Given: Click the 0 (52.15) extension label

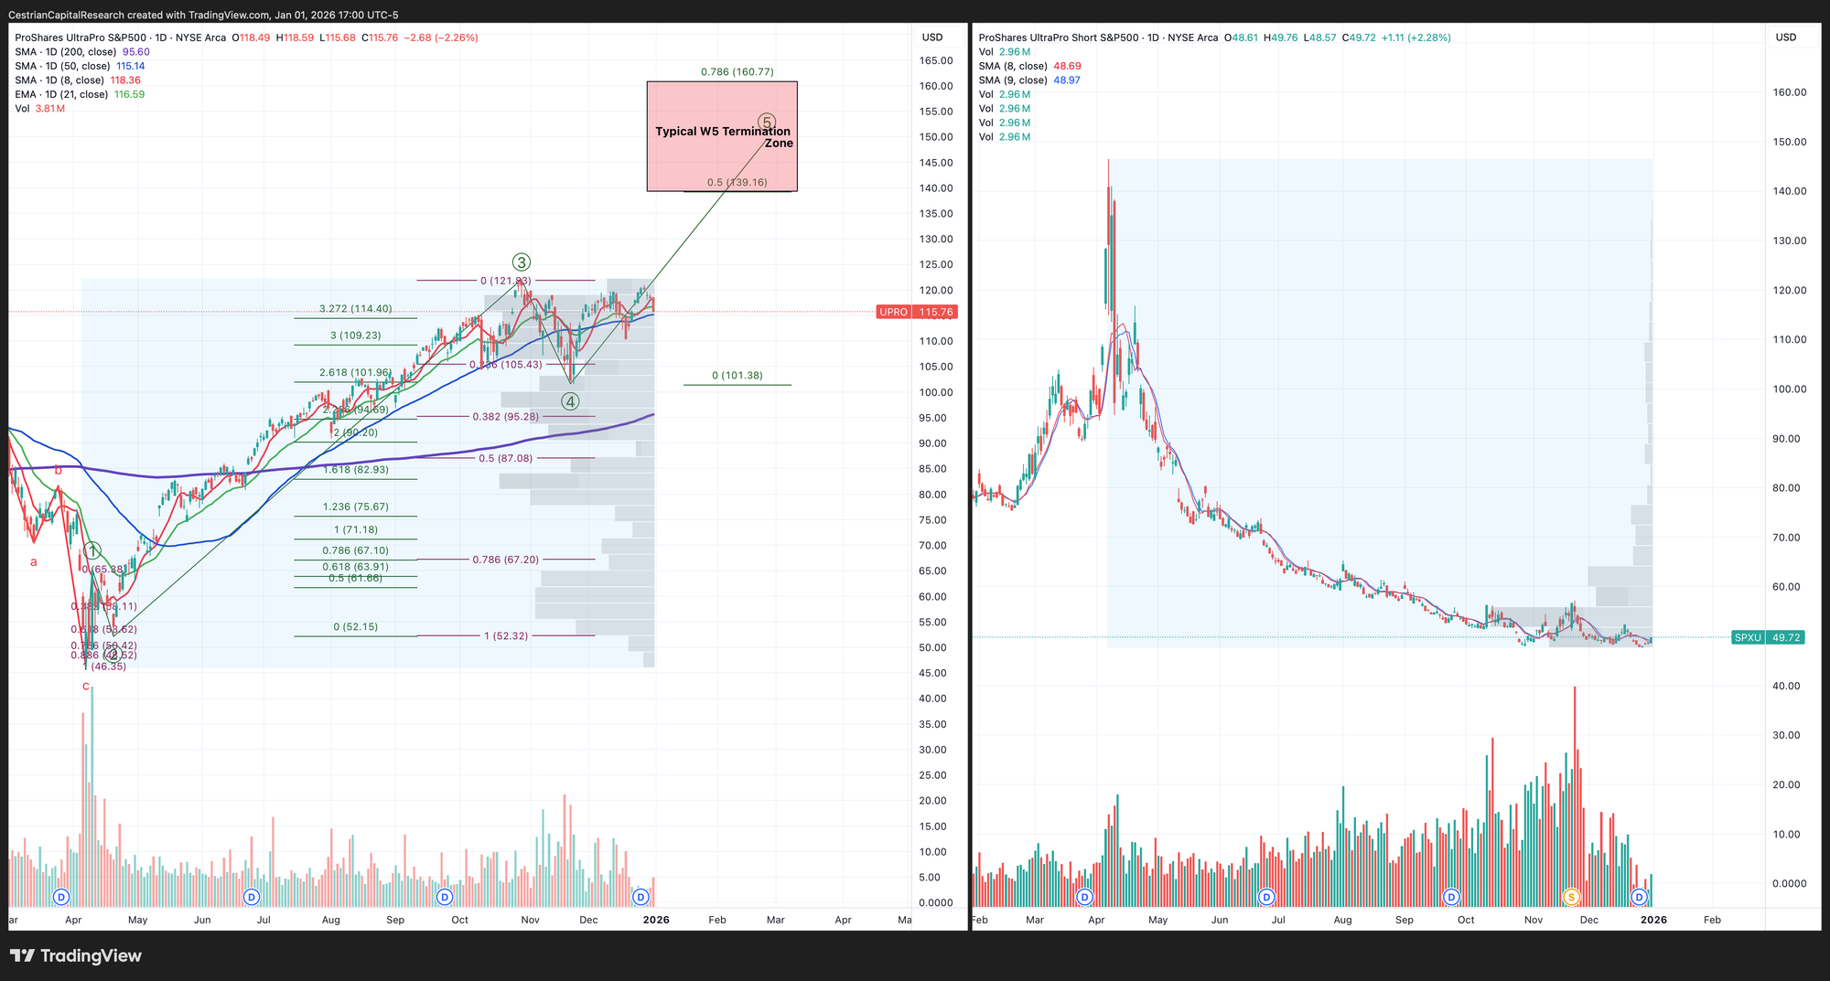Looking at the screenshot, I should (x=356, y=627).
